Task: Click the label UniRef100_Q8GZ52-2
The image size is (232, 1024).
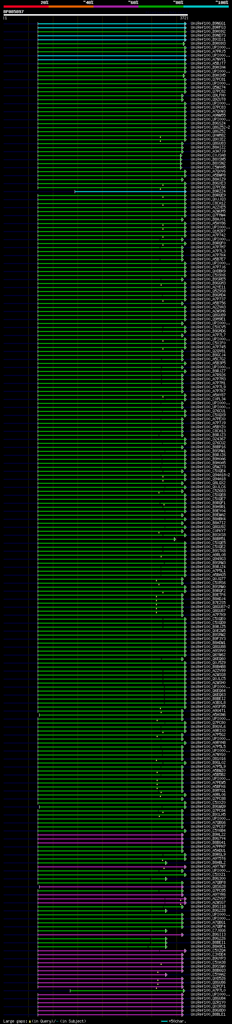Action: 210,127
